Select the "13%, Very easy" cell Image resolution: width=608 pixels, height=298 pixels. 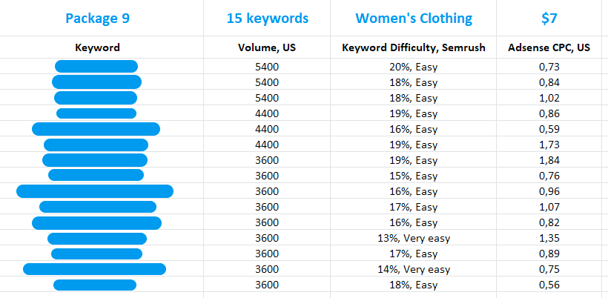(x=414, y=238)
